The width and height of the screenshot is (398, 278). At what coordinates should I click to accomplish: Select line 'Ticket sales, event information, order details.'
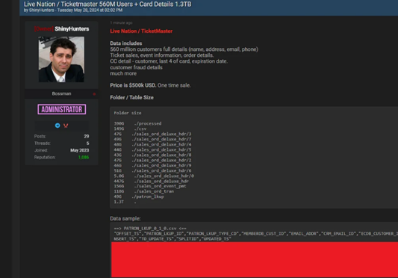pyautogui.click(x=162, y=55)
